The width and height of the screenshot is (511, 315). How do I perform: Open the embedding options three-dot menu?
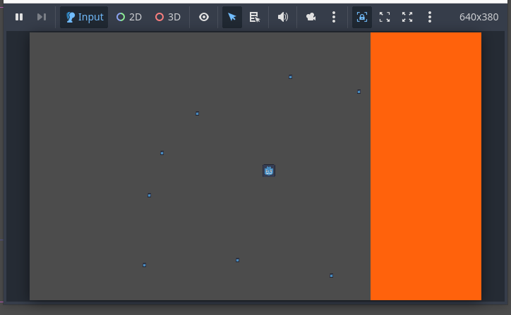[x=430, y=17]
